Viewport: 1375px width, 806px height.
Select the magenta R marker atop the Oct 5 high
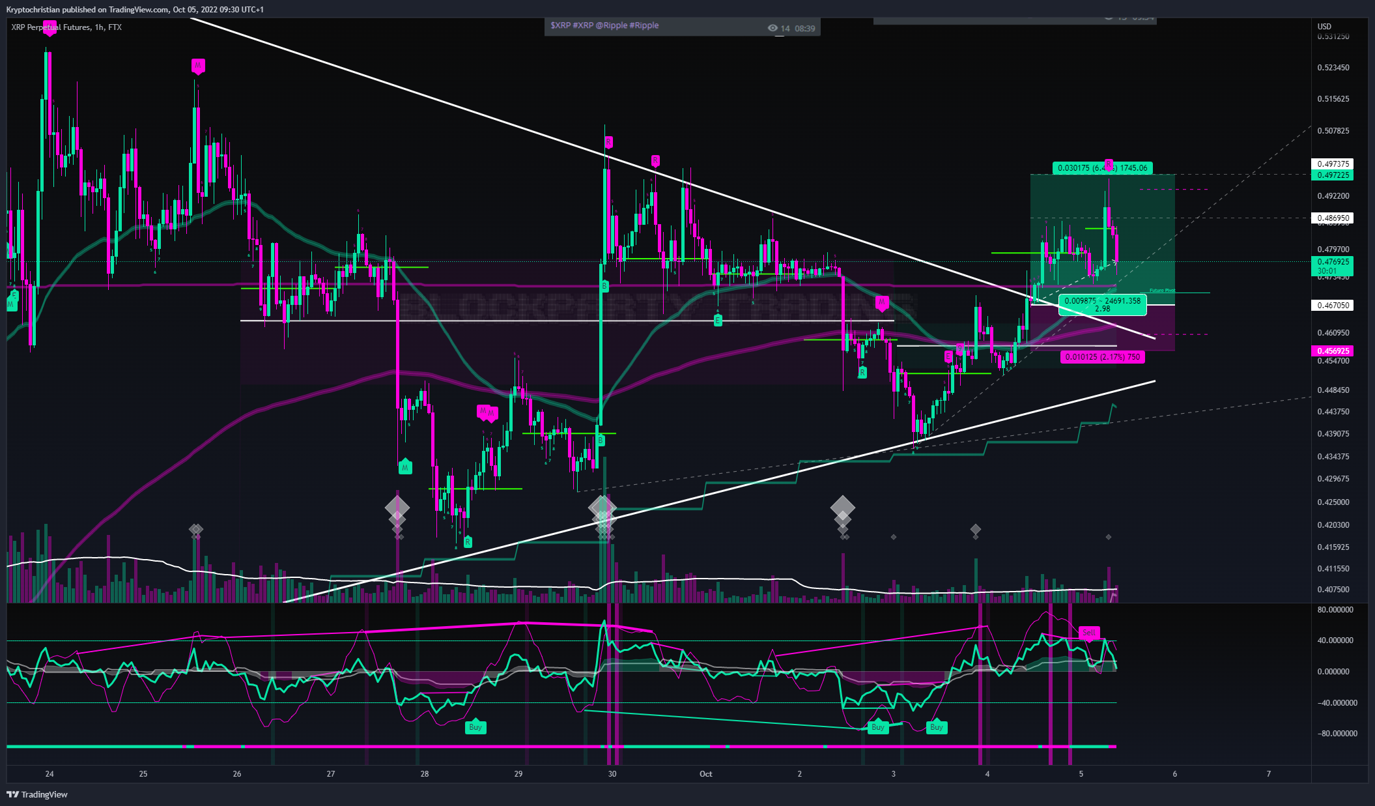coord(1109,164)
